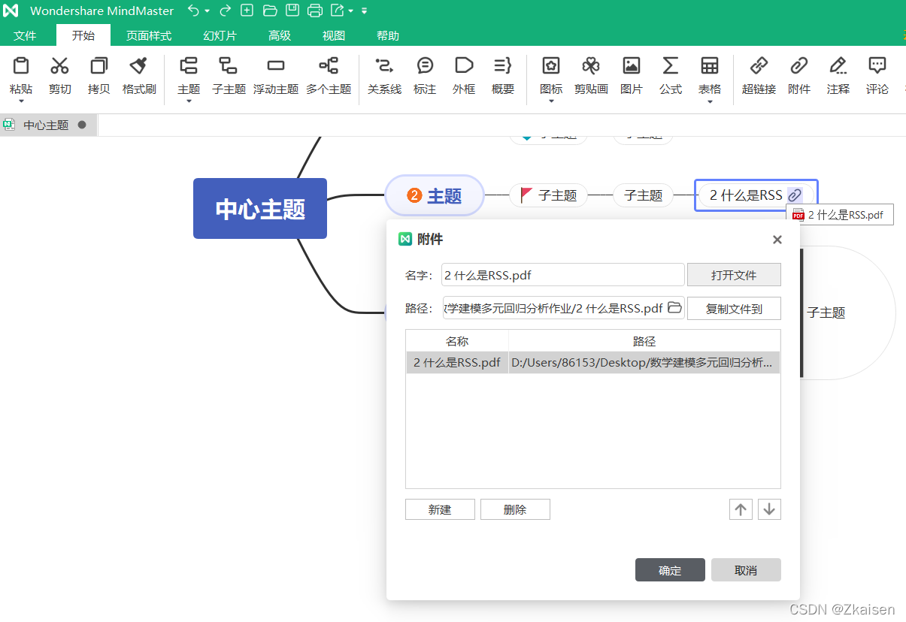
Task: Move attachment down with arrow button
Action: (x=769, y=509)
